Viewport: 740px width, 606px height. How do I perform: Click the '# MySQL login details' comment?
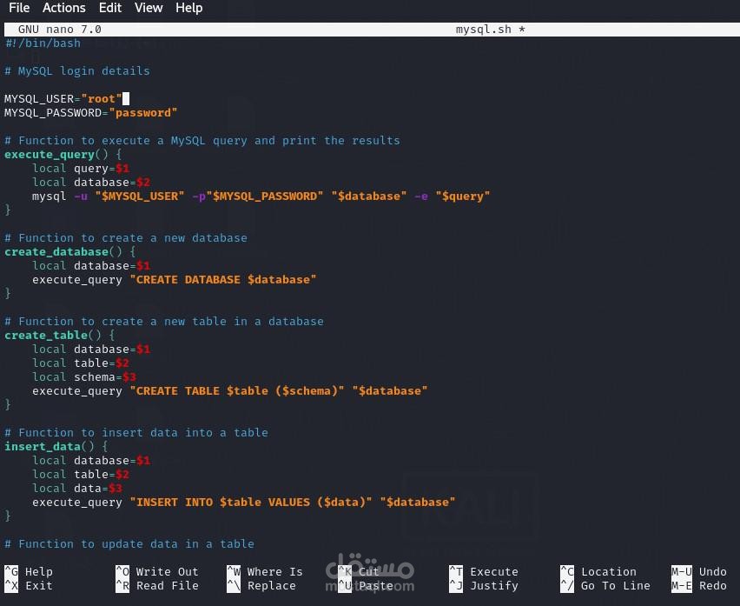click(77, 71)
